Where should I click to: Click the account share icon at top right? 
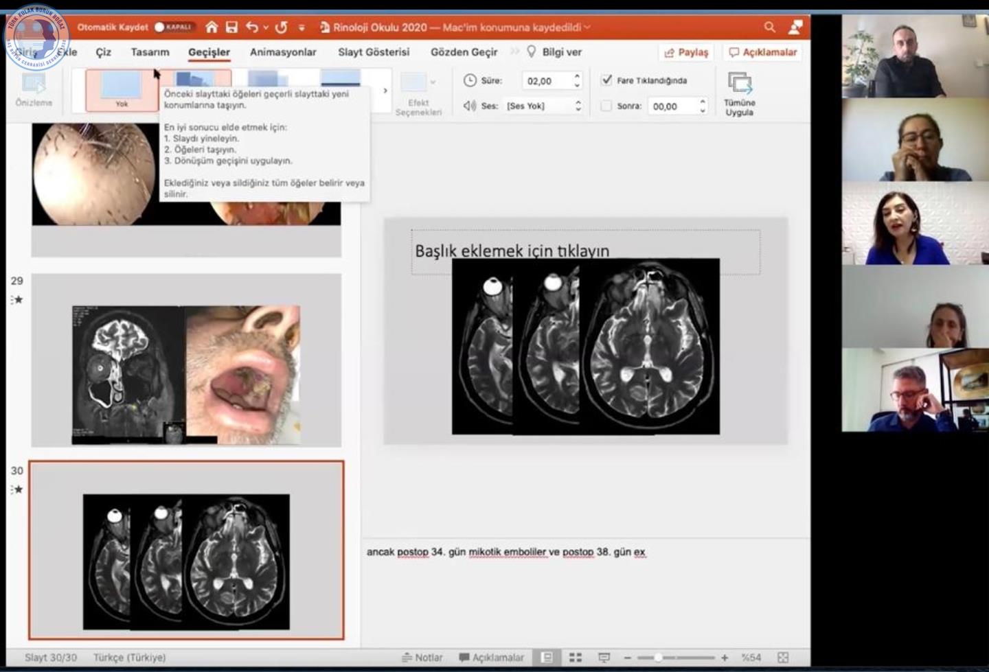tap(795, 27)
